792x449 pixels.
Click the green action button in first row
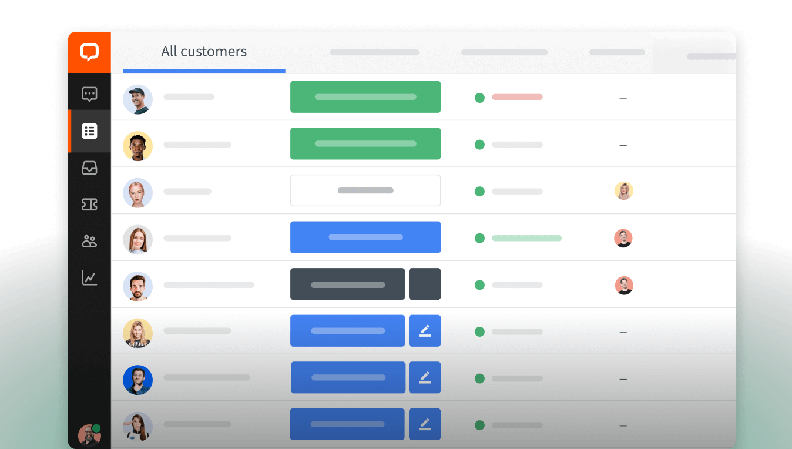[365, 96]
